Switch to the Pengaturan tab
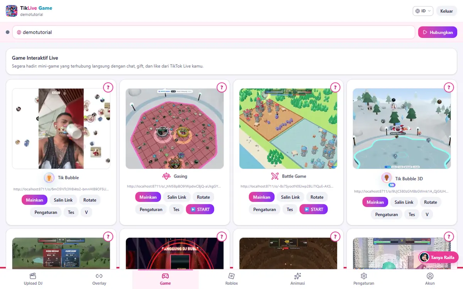The width and height of the screenshot is (463, 289). coord(363,279)
